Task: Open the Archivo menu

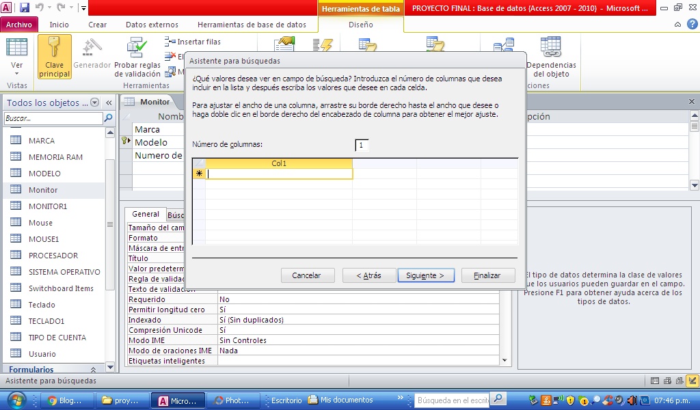Action: pyautogui.click(x=19, y=23)
